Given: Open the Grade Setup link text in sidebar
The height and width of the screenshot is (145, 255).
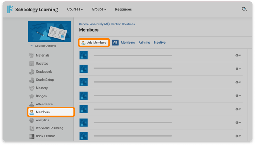Looking at the screenshot, I should tap(45, 80).
